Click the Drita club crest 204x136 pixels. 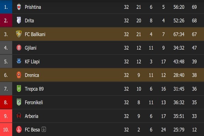coord(19,20)
